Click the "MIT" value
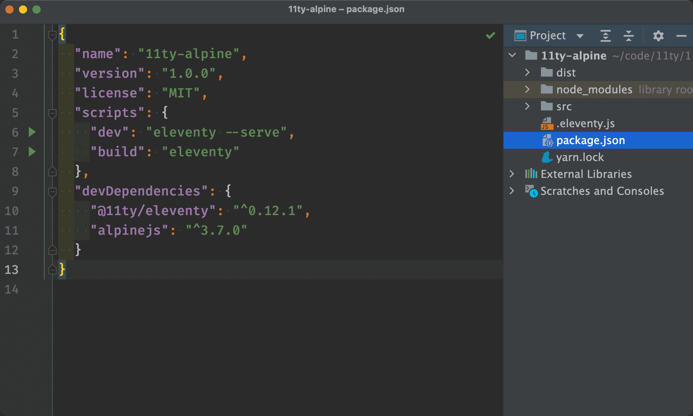This screenshot has height=416, width=693. click(181, 93)
